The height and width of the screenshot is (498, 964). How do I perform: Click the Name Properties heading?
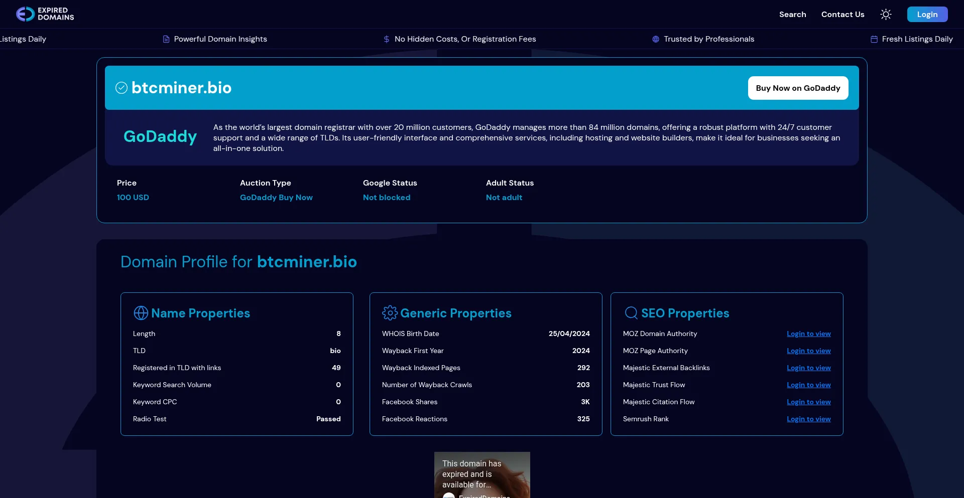tap(200, 313)
